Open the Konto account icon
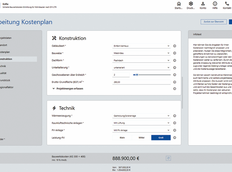This screenshot has height=172, width=232. pos(203,4)
